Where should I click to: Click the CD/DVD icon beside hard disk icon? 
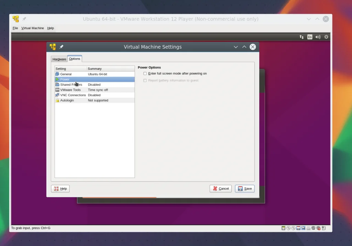[288, 228]
